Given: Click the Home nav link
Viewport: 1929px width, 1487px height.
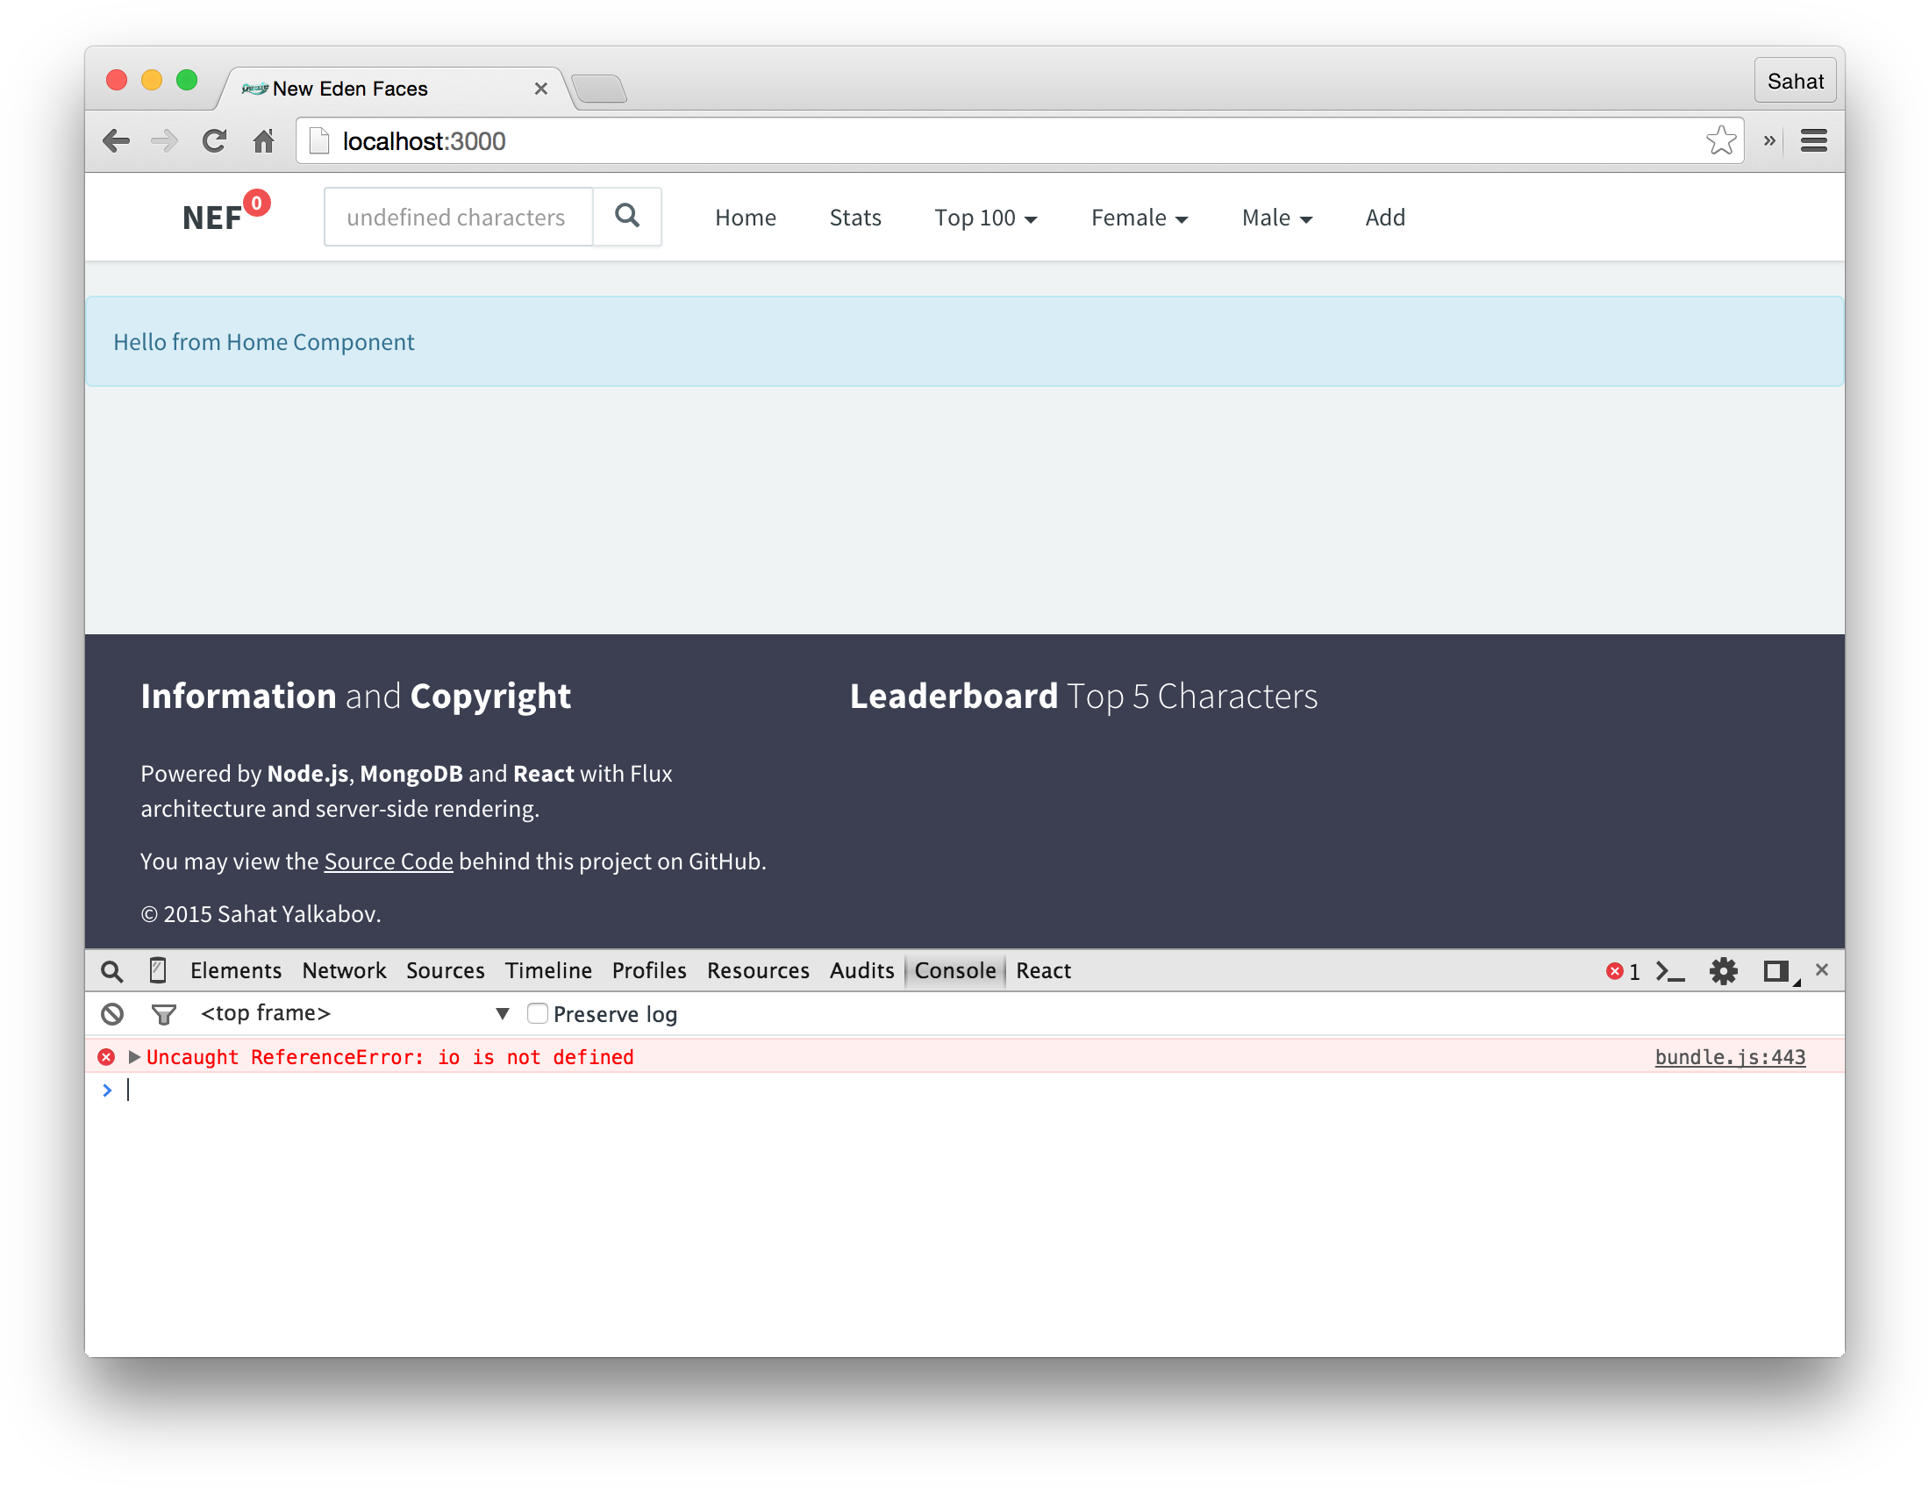Looking at the screenshot, I should click(x=746, y=218).
